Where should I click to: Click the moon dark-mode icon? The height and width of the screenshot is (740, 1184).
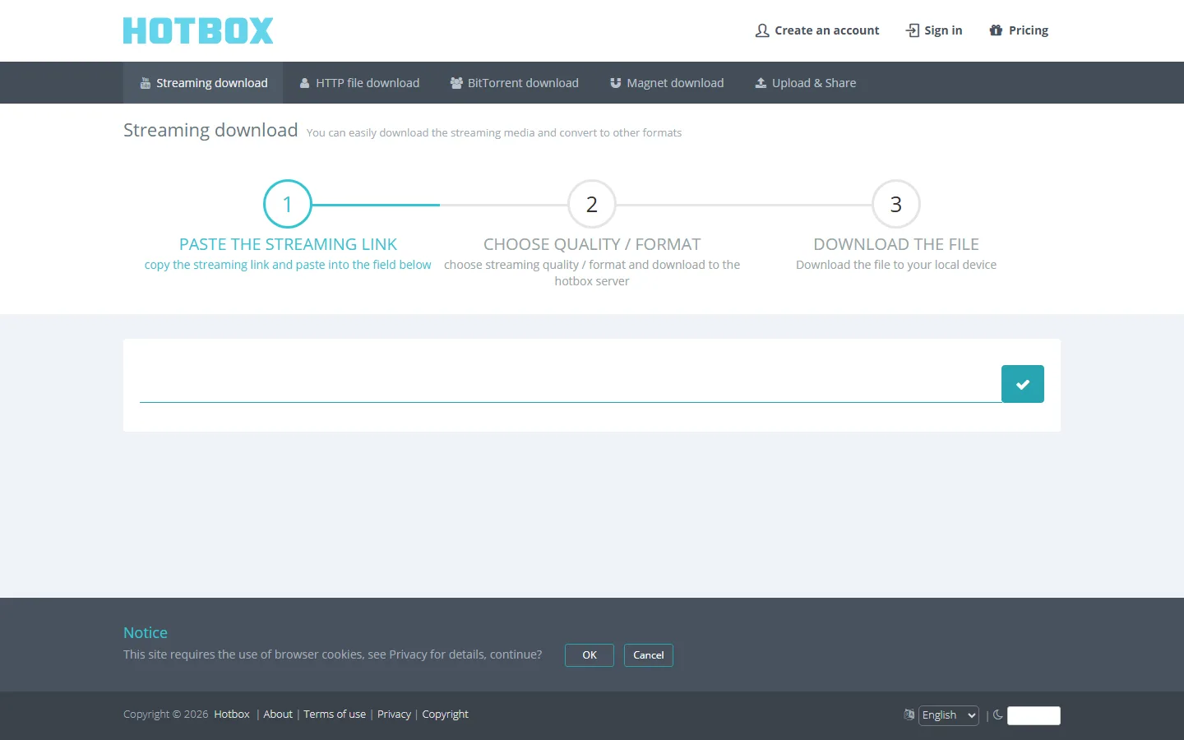(x=998, y=715)
